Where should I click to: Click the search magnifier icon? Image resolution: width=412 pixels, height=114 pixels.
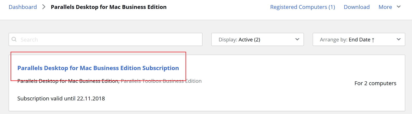[14, 39]
